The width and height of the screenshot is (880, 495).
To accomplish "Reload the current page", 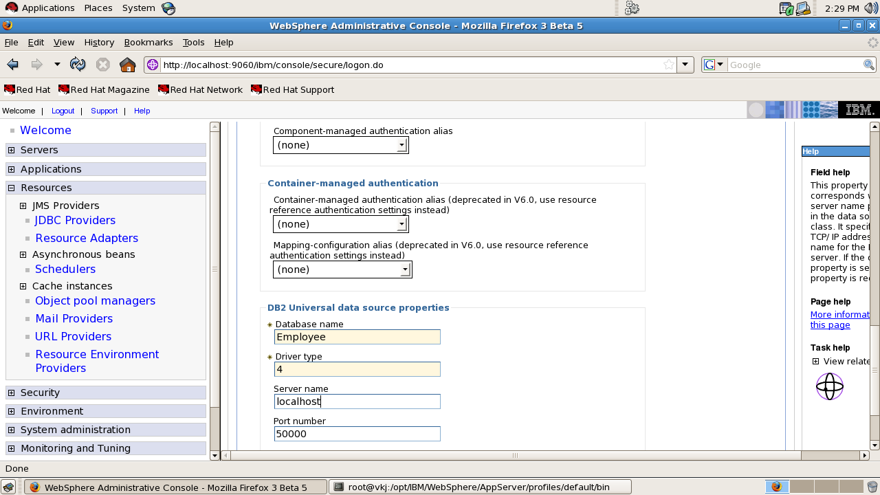I will pyautogui.click(x=78, y=65).
